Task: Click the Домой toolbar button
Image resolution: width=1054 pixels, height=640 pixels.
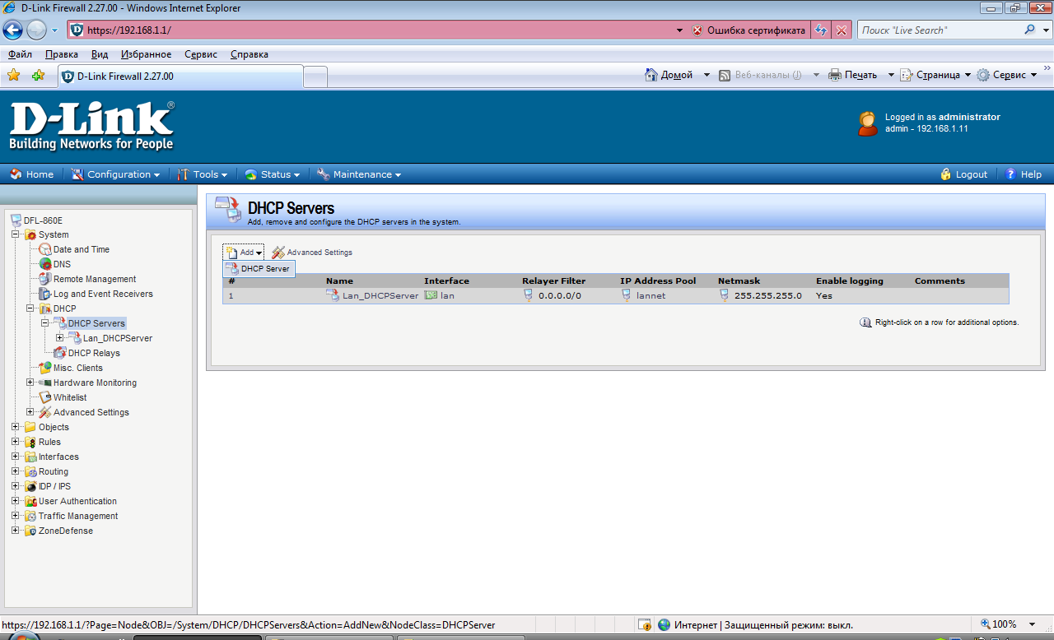Action: [668, 75]
